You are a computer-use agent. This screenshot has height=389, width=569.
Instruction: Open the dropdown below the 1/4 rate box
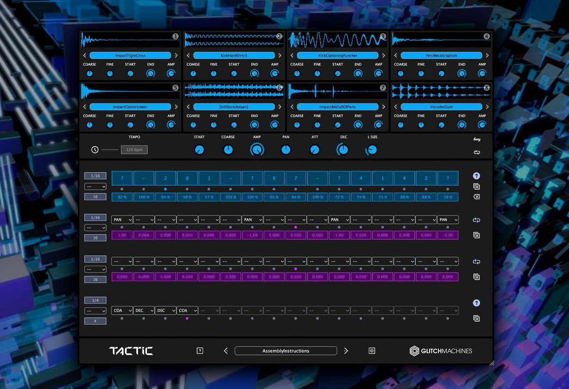point(95,311)
